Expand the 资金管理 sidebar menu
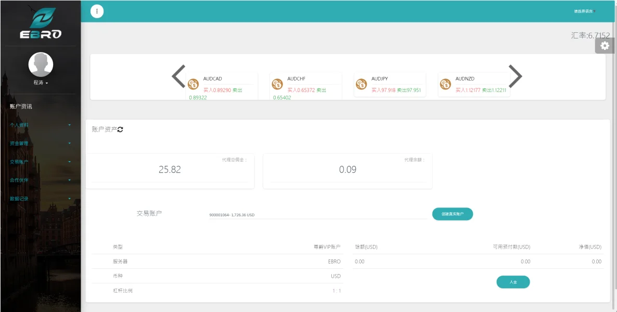 tap(41, 143)
